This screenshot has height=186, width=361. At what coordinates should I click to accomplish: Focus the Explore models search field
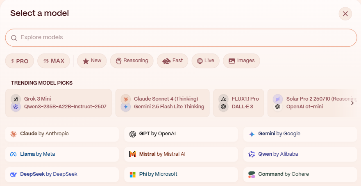[181, 38]
